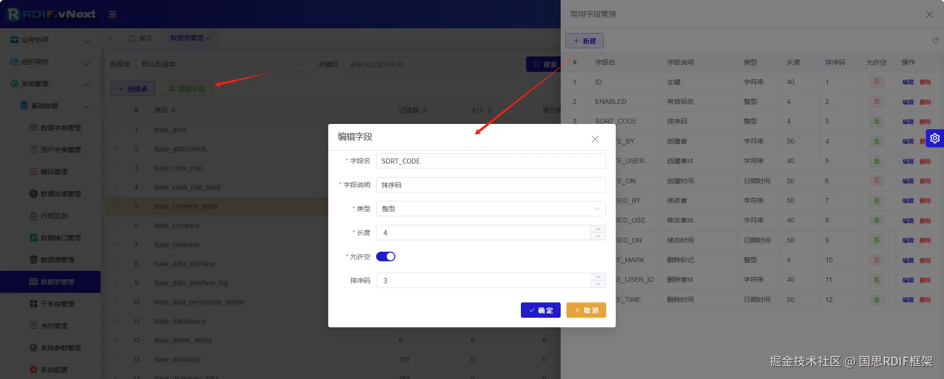Click 新建 button in 常用字段管理 panel
This screenshot has height=379, width=944.
[584, 41]
